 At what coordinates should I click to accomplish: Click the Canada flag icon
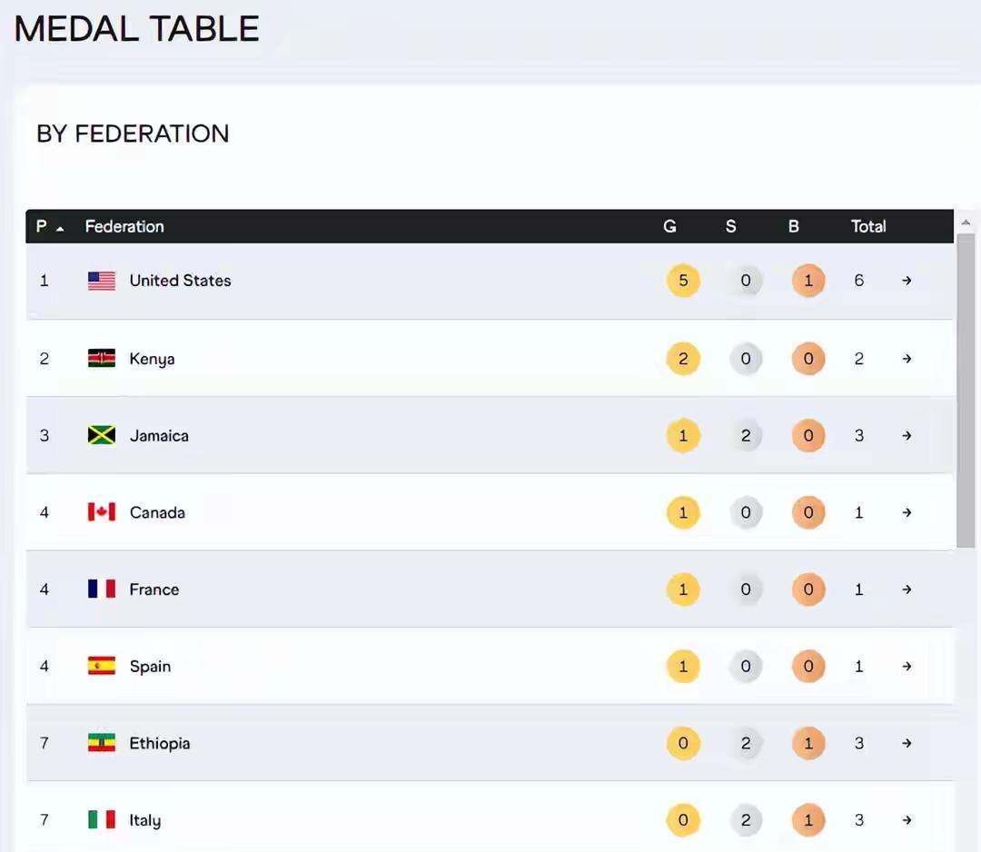(x=102, y=512)
